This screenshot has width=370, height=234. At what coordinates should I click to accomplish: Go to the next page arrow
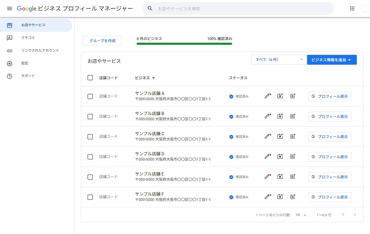(x=355, y=215)
